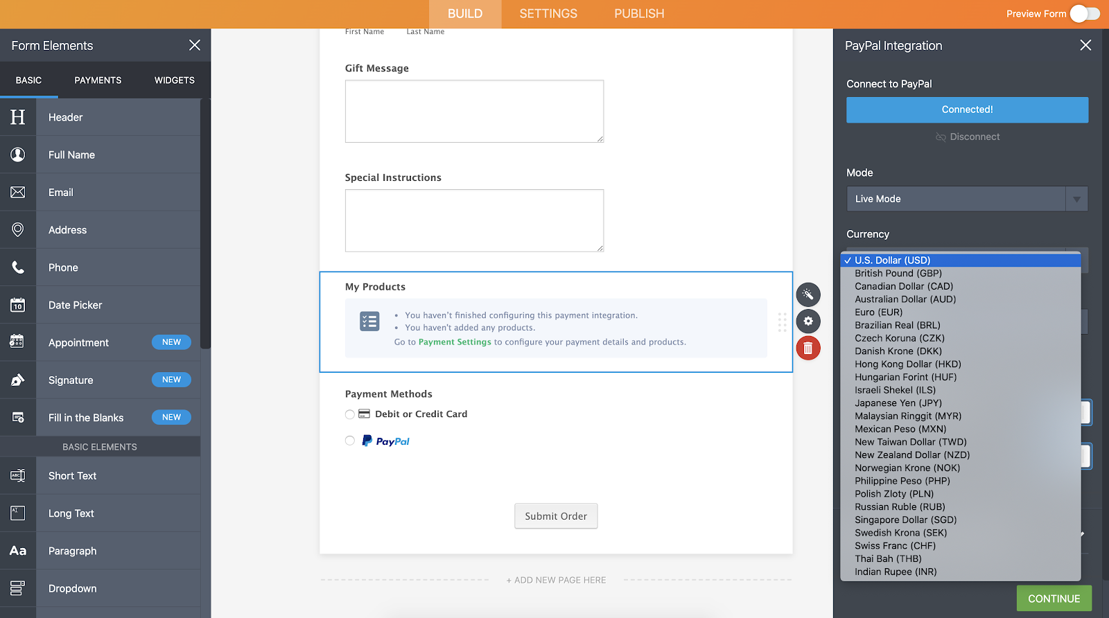
Task: Open the gear settings for My Products
Action: (808, 321)
